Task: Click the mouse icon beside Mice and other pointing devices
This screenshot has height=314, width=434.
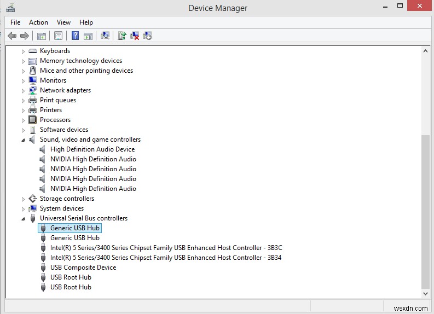Action: tap(33, 71)
